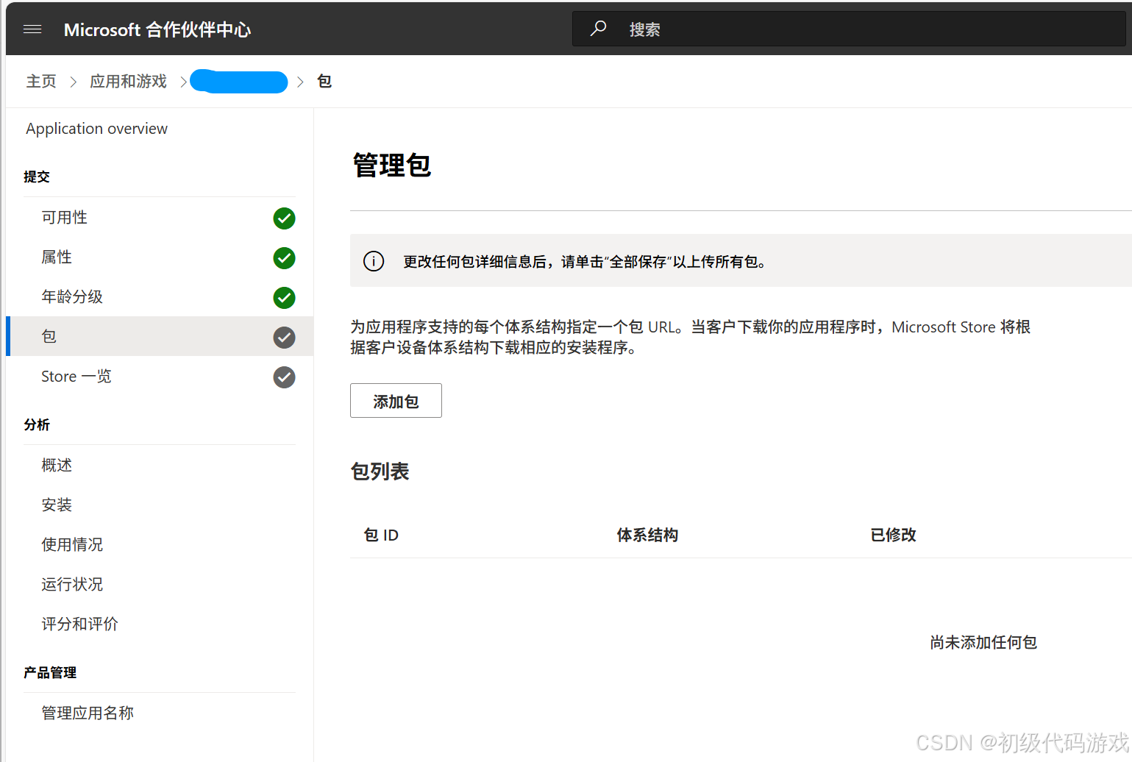
Task: Click grey checkmark beside 包
Action: click(x=284, y=338)
